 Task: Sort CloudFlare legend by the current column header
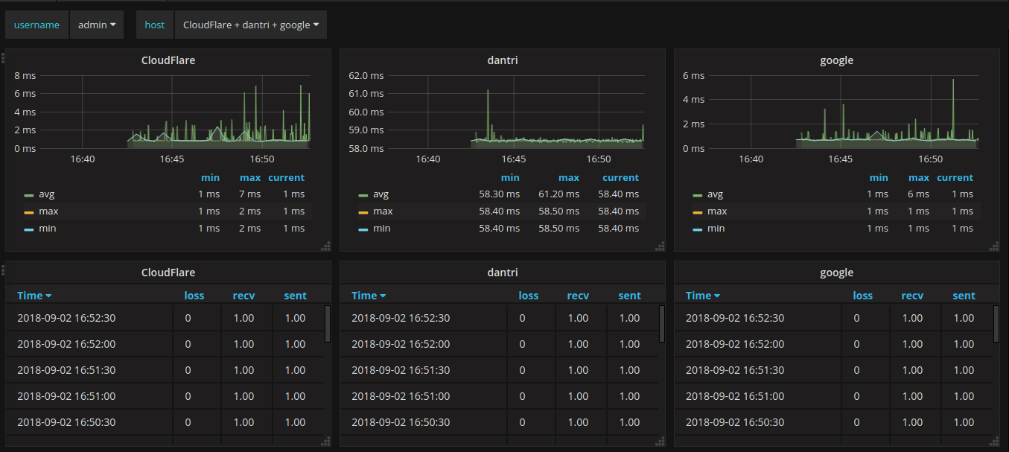(286, 178)
